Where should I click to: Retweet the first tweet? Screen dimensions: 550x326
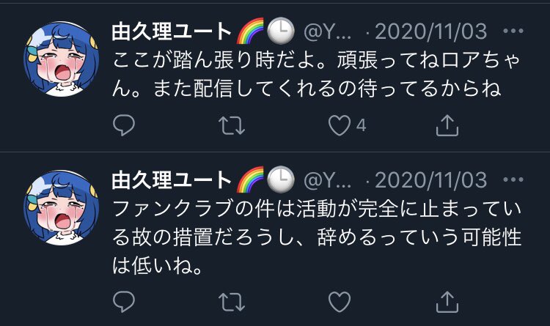(232, 125)
